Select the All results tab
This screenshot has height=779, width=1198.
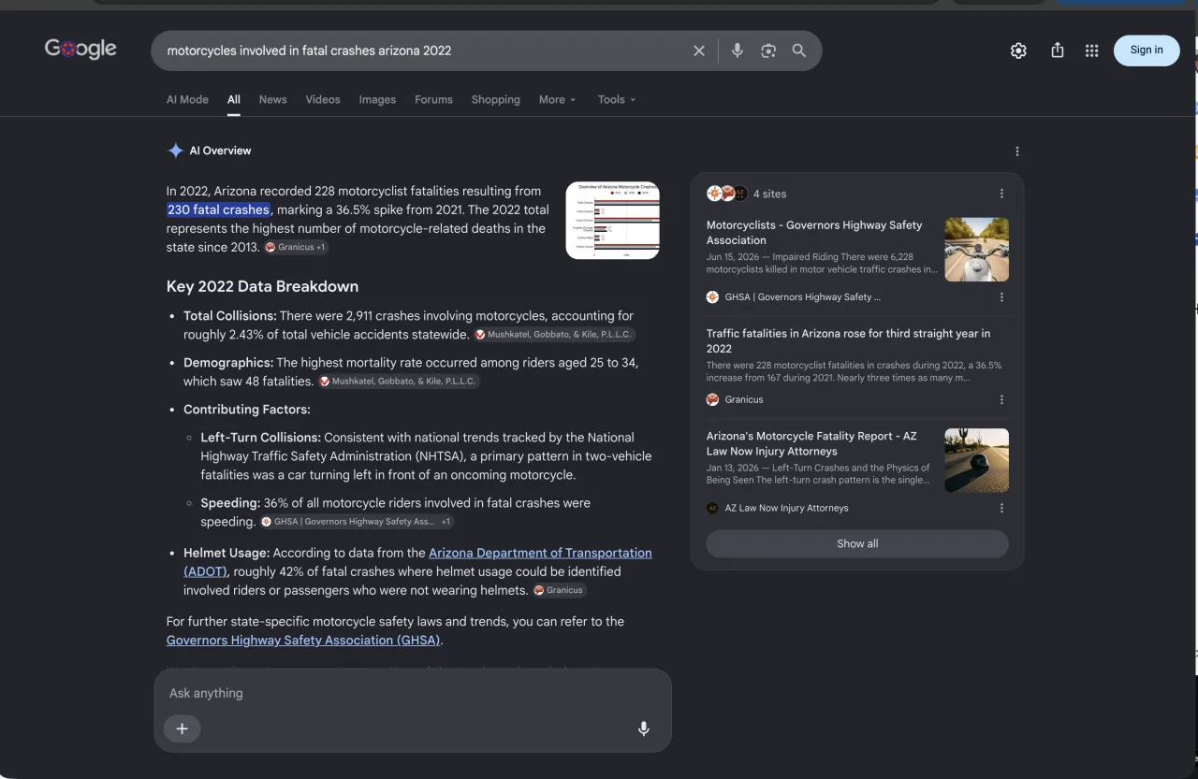[x=234, y=100]
